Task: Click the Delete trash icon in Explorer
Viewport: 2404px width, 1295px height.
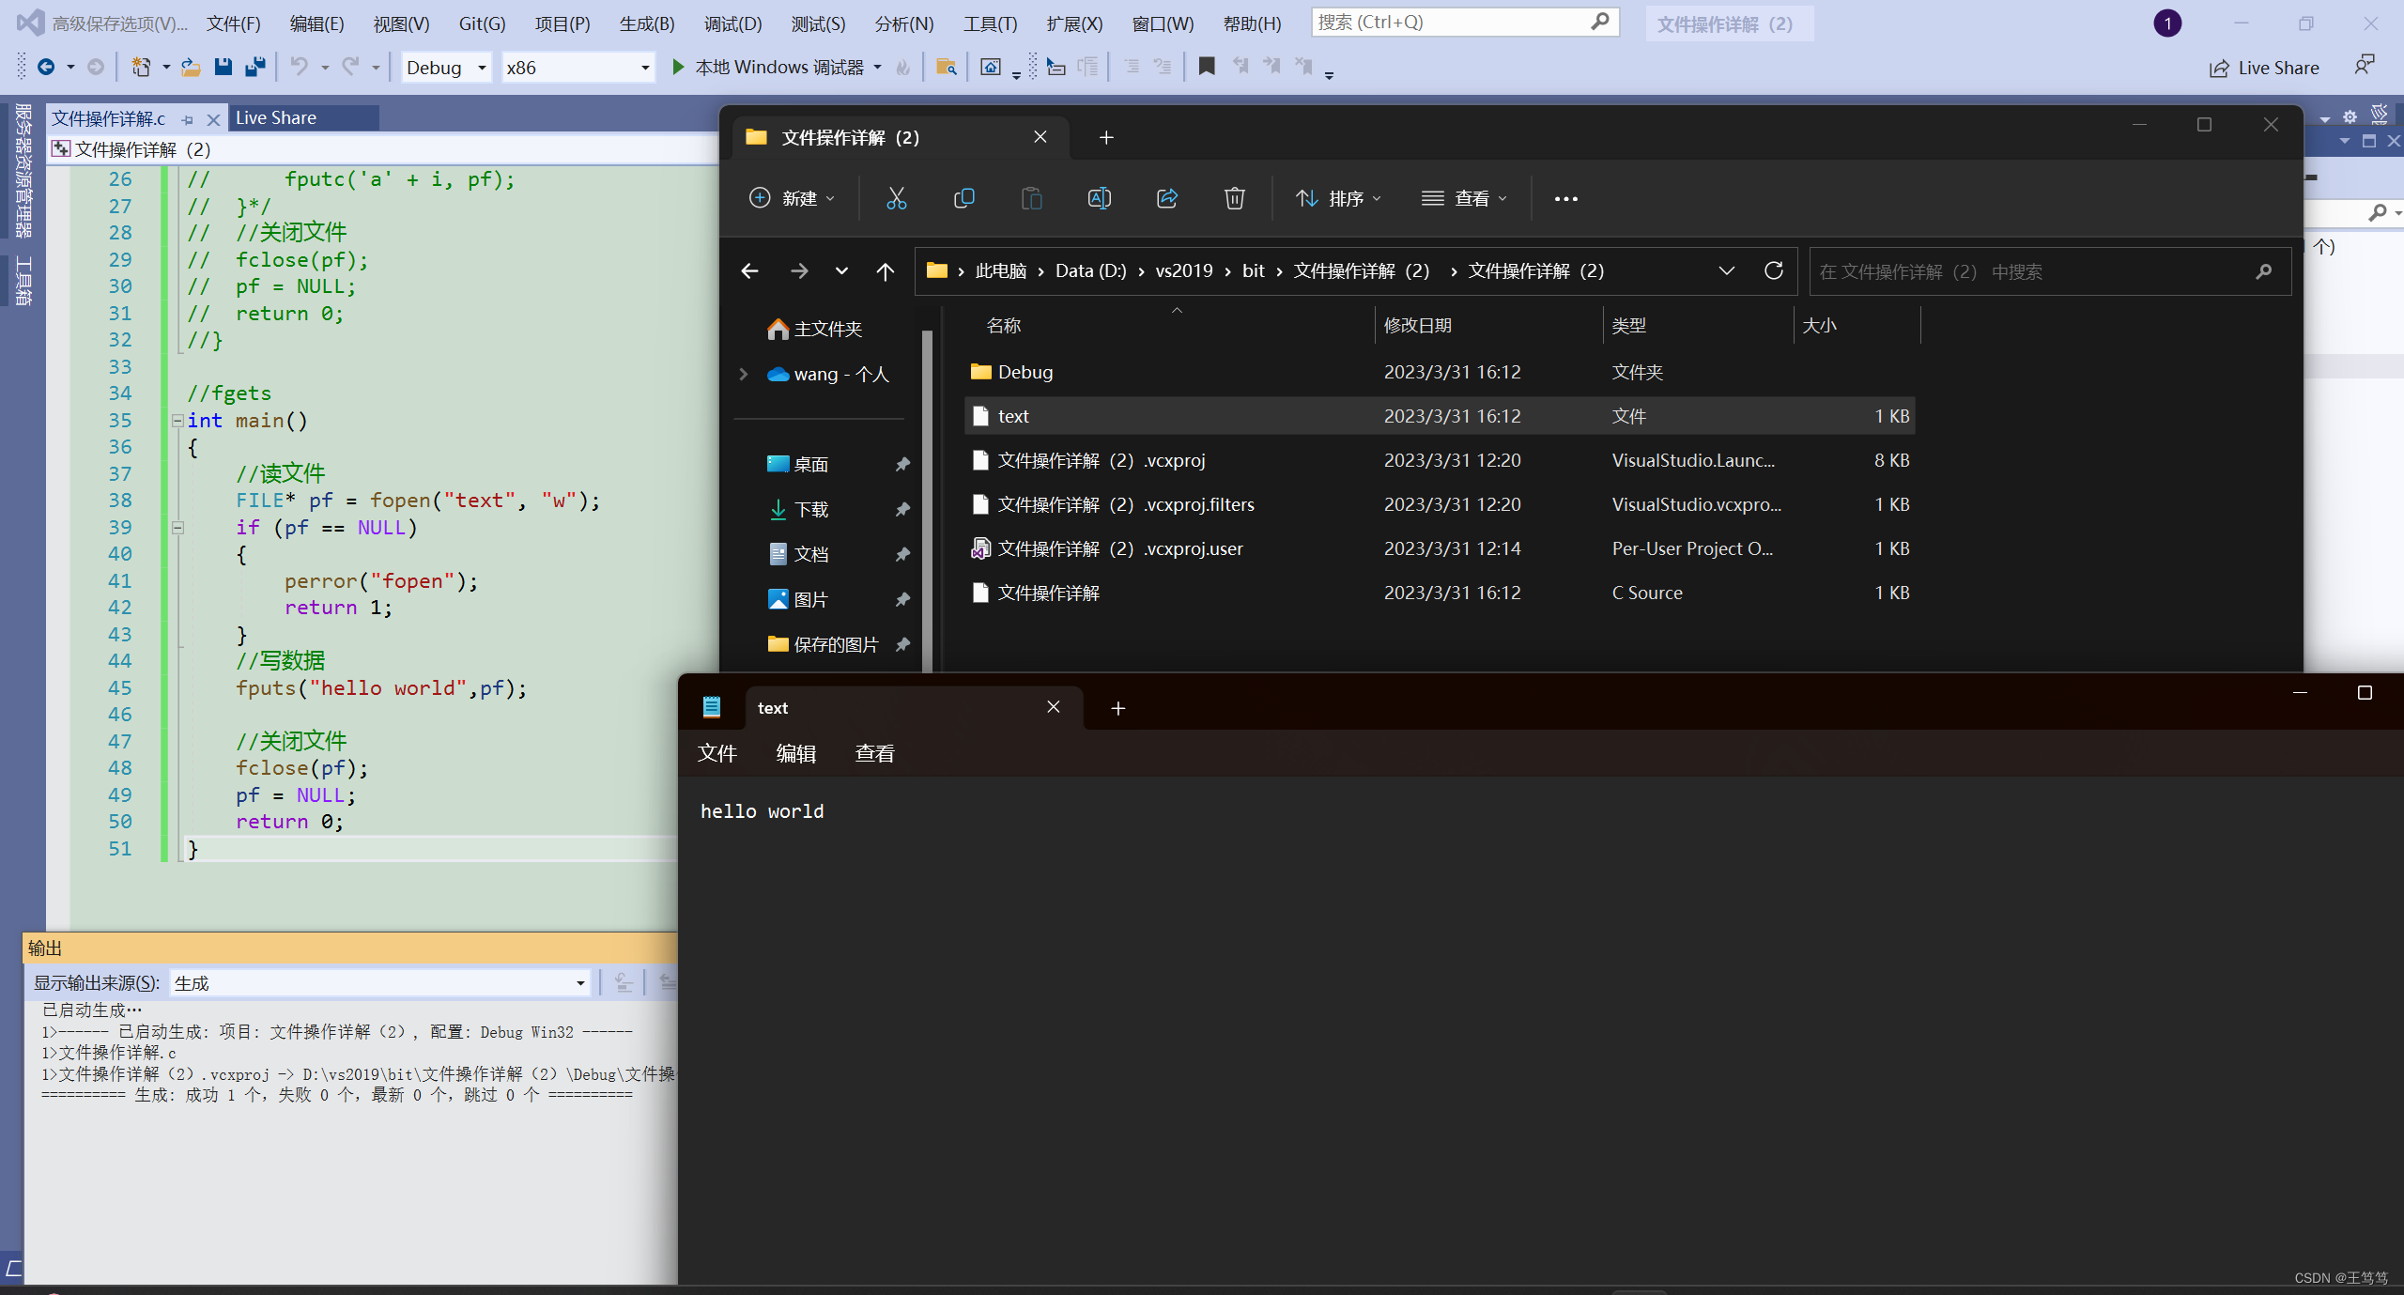Action: point(1234,198)
